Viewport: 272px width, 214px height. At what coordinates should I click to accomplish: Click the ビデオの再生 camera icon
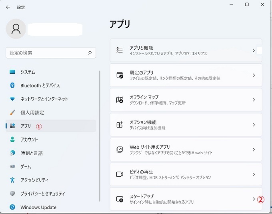tap(120, 174)
